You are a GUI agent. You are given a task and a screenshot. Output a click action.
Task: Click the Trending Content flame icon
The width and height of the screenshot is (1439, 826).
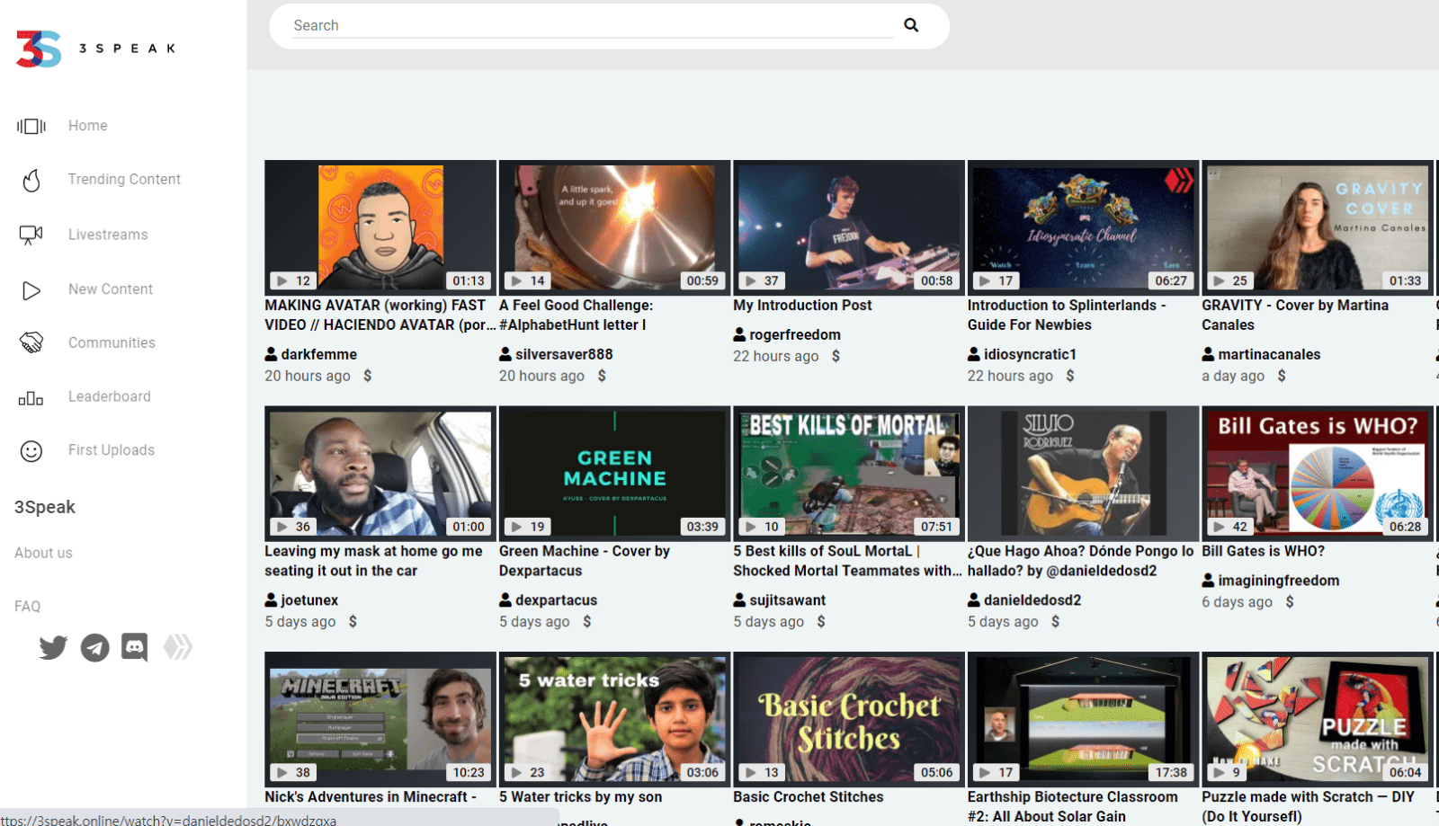[x=31, y=181]
